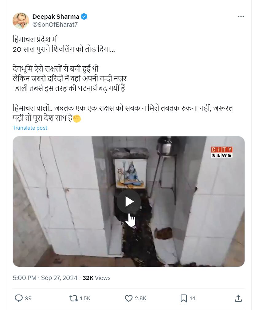Play the embedded video

[x=129, y=202]
